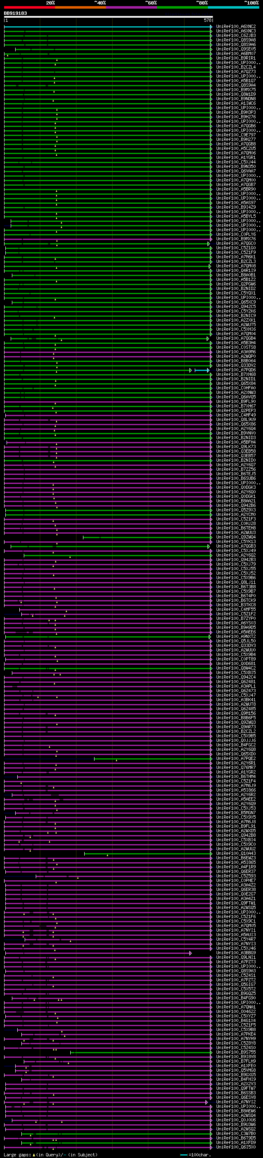Select the UniRef100_B8AEW6 label
This screenshot has height=1158, width=263.
[x=236, y=1111]
